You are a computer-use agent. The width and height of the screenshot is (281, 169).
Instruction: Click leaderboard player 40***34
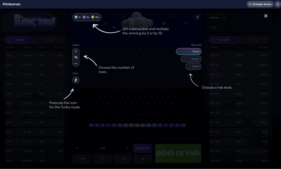[x=215, y=142]
